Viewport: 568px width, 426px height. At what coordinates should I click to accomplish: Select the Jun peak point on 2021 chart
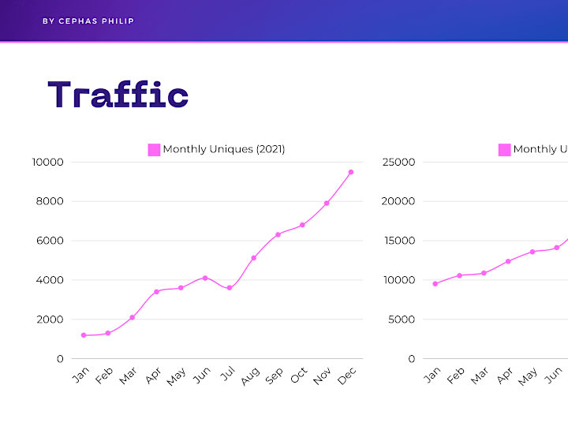click(205, 278)
